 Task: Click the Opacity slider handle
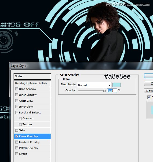tap(104, 91)
